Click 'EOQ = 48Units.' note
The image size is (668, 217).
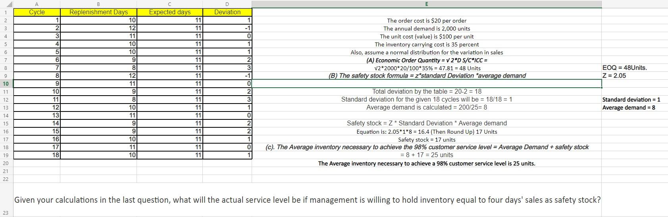coord(624,68)
